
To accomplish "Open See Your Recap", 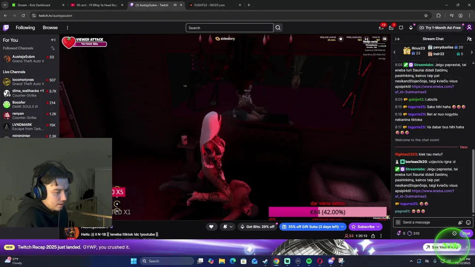I will [442, 247].
